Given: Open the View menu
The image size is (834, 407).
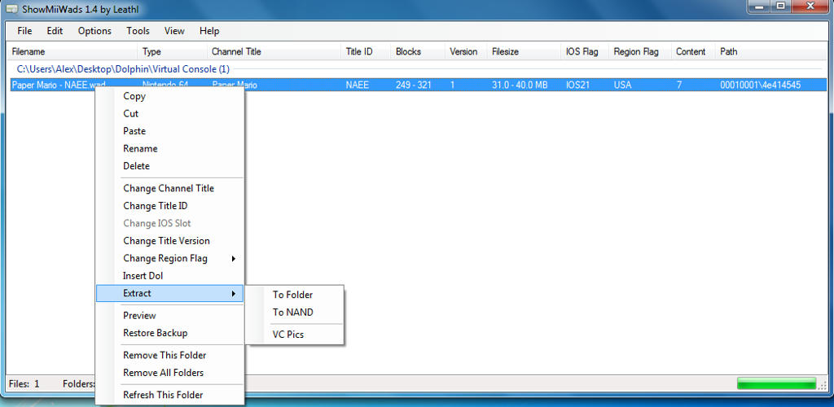Looking at the screenshot, I should pos(174,31).
